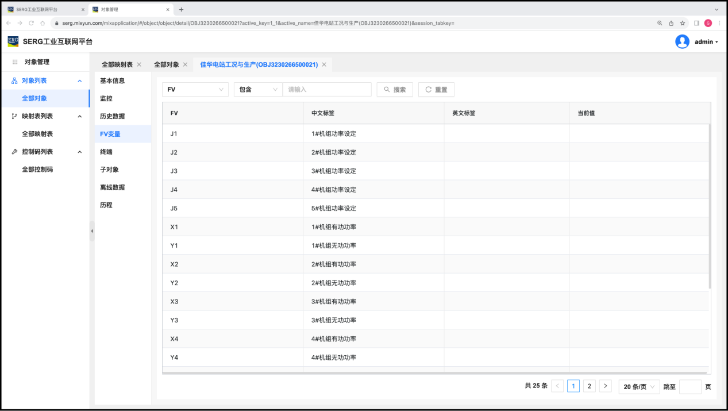Click the SERG logo icon in header
The image size is (728, 411).
point(13,41)
